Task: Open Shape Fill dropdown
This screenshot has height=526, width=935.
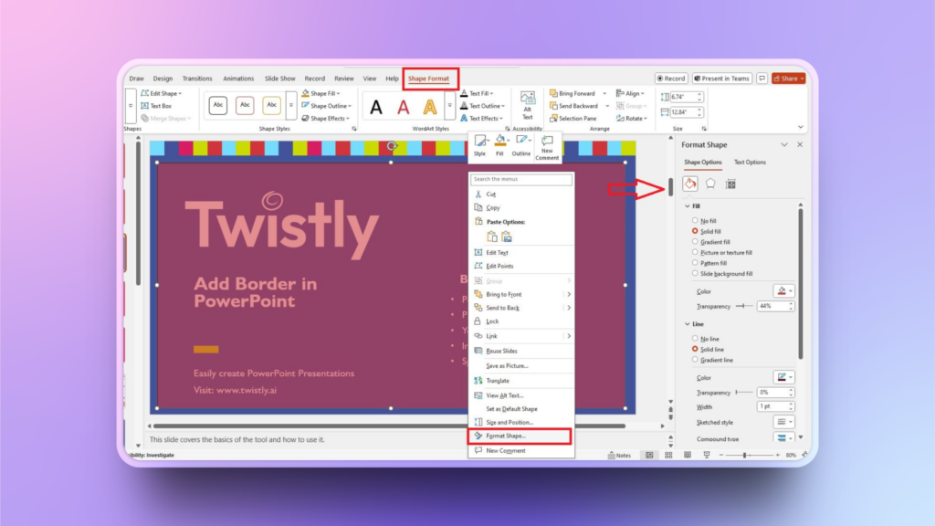Action: pos(320,93)
